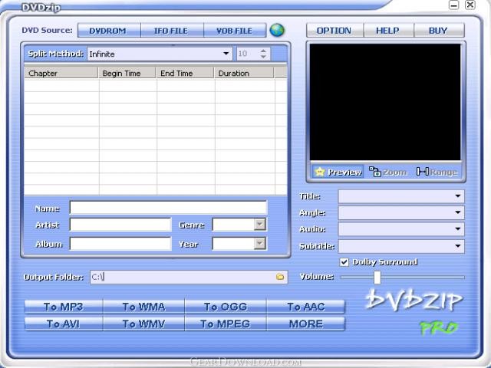Image resolution: width=491 pixels, height=368 pixels.
Task: Open the OPTION menu
Action: 334,31
